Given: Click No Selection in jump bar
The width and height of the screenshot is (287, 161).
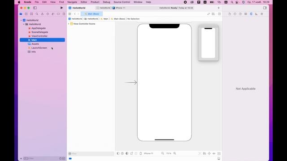Looking at the screenshot, I should pos(134,19).
